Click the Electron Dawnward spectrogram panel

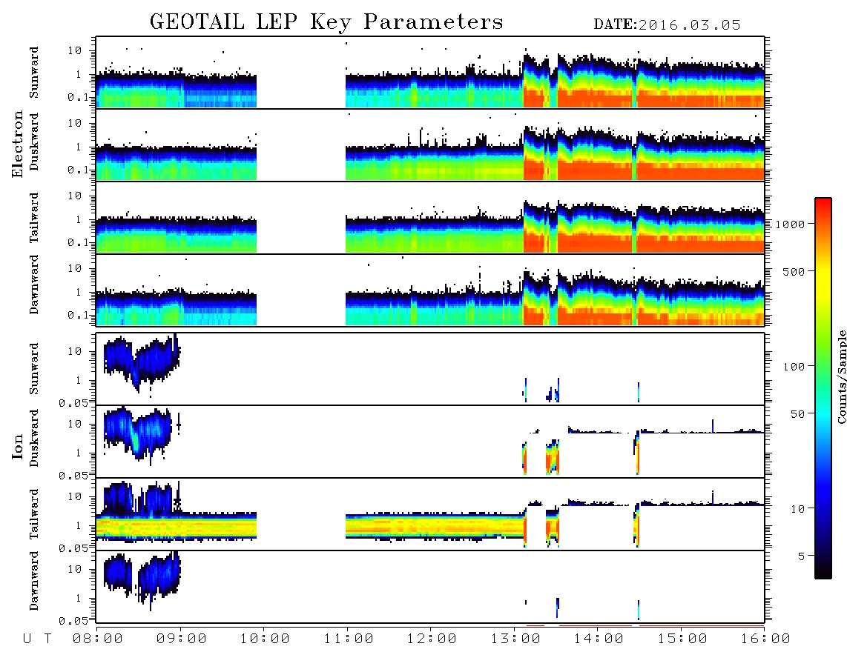tap(430, 290)
